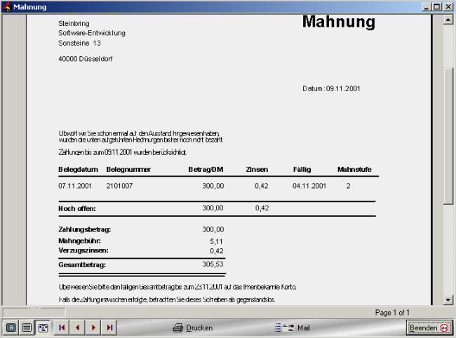
Task: Click the Gesamtbetrag value 305,53
Action: point(213,264)
